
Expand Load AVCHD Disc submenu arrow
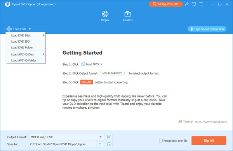coord(43,54)
